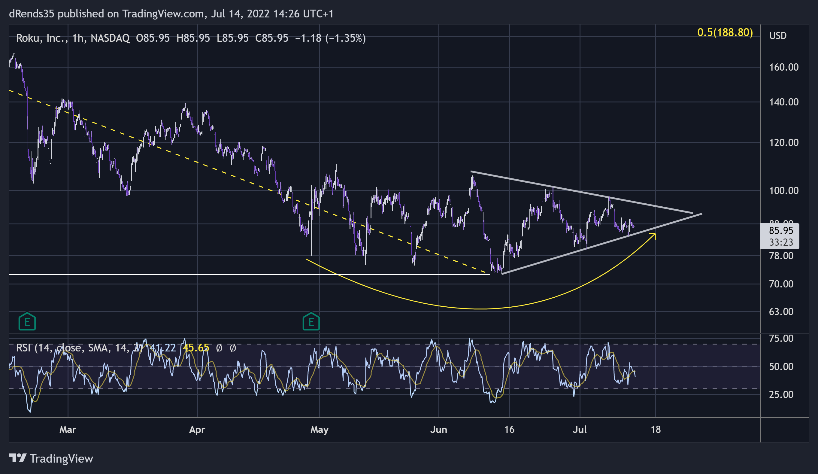Image resolution: width=818 pixels, height=474 pixels.
Task: Click the TradingView logo at the bottom
Action: pos(51,458)
